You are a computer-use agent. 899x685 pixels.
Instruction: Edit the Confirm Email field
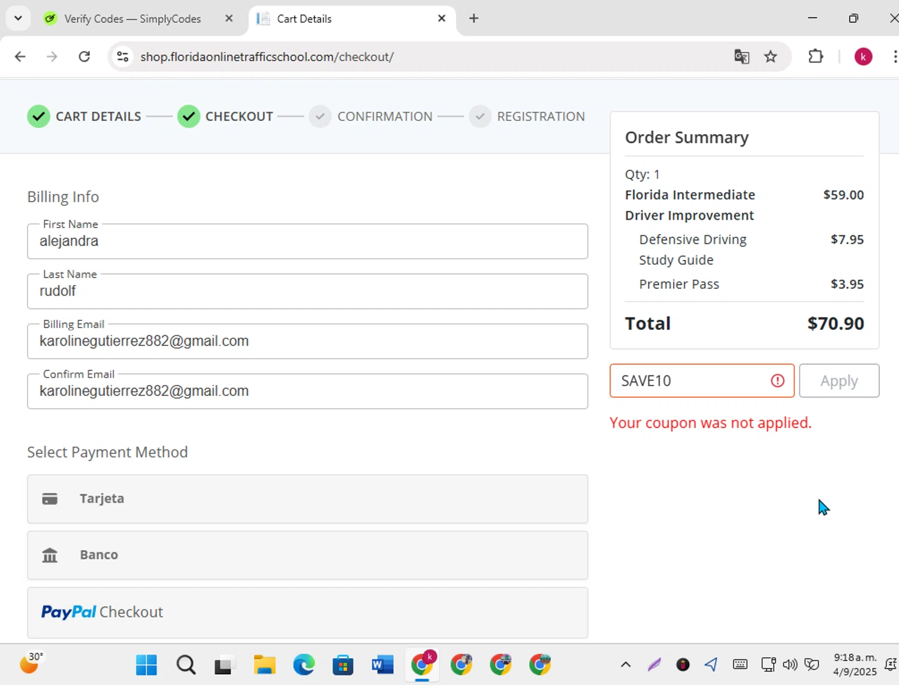pyautogui.click(x=307, y=392)
